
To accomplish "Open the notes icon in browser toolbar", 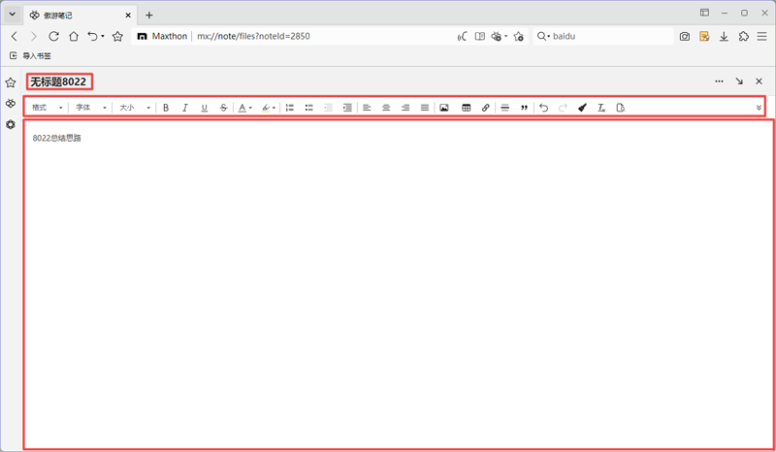I will click(704, 36).
